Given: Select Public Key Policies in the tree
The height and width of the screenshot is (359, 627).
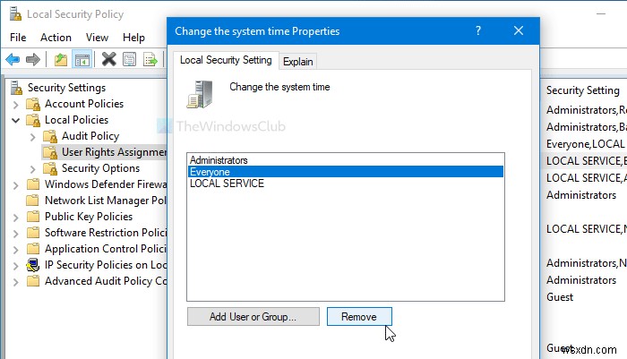Looking at the screenshot, I should point(89,217).
